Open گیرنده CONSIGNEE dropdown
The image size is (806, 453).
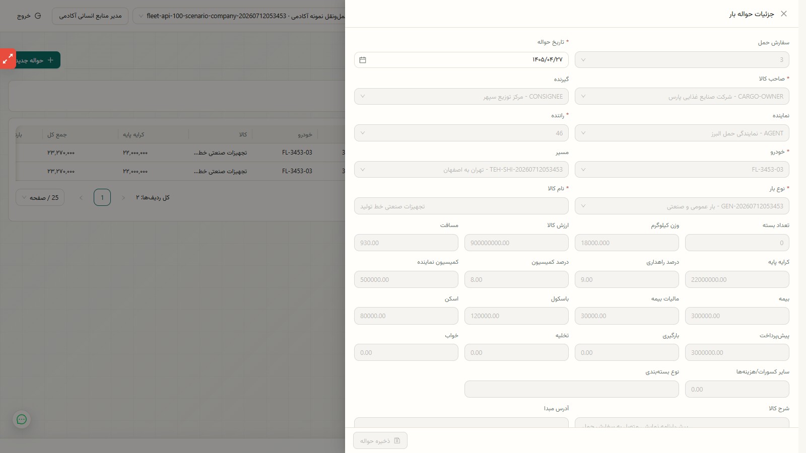(x=461, y=97)
